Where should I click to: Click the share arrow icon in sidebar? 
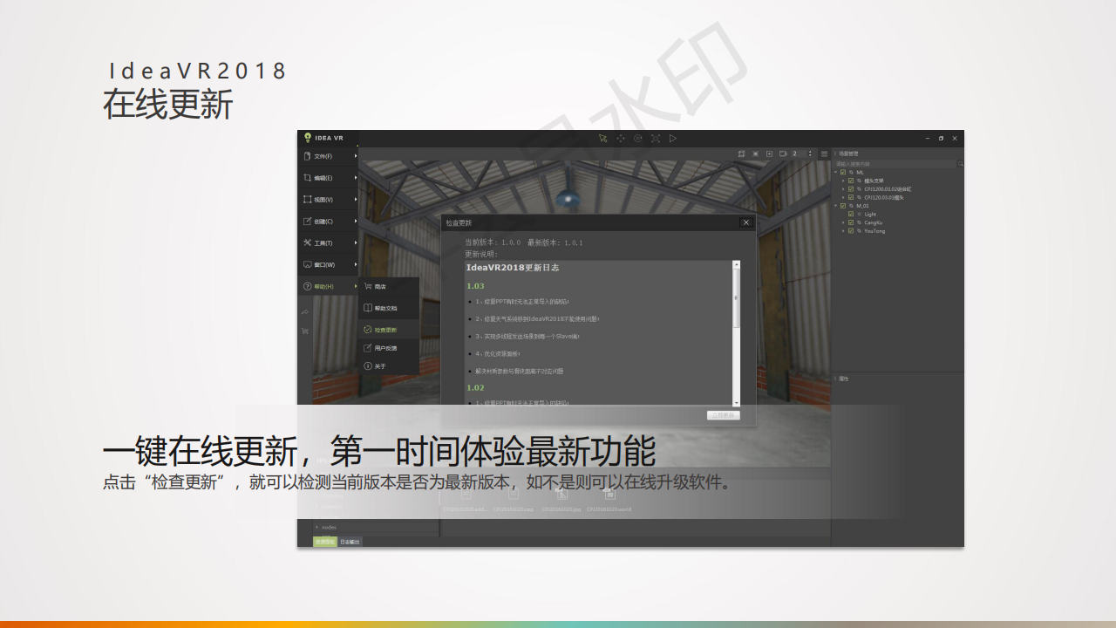[305, 311]
